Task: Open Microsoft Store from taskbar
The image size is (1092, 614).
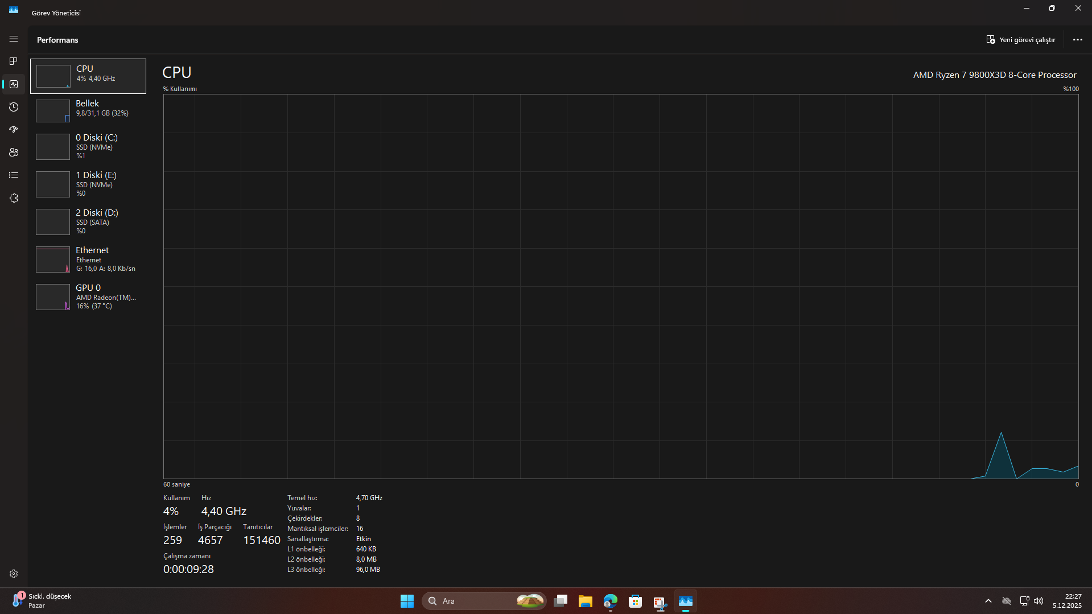Action: point(636,601)
